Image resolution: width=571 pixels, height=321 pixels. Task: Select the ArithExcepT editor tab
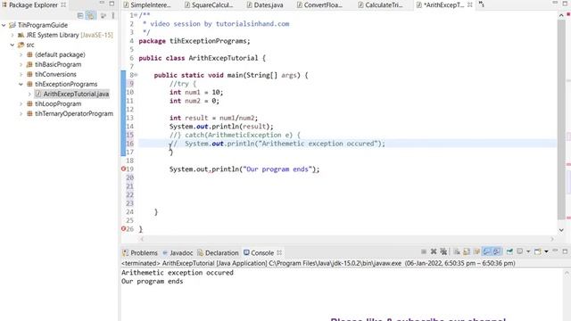[x=440, y=5]
